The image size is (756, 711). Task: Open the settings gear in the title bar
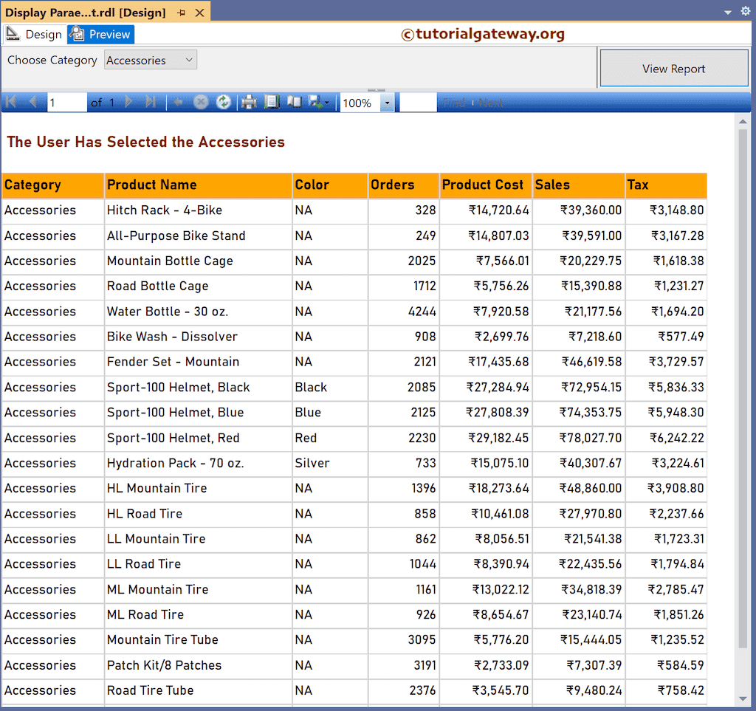(745, 10)
